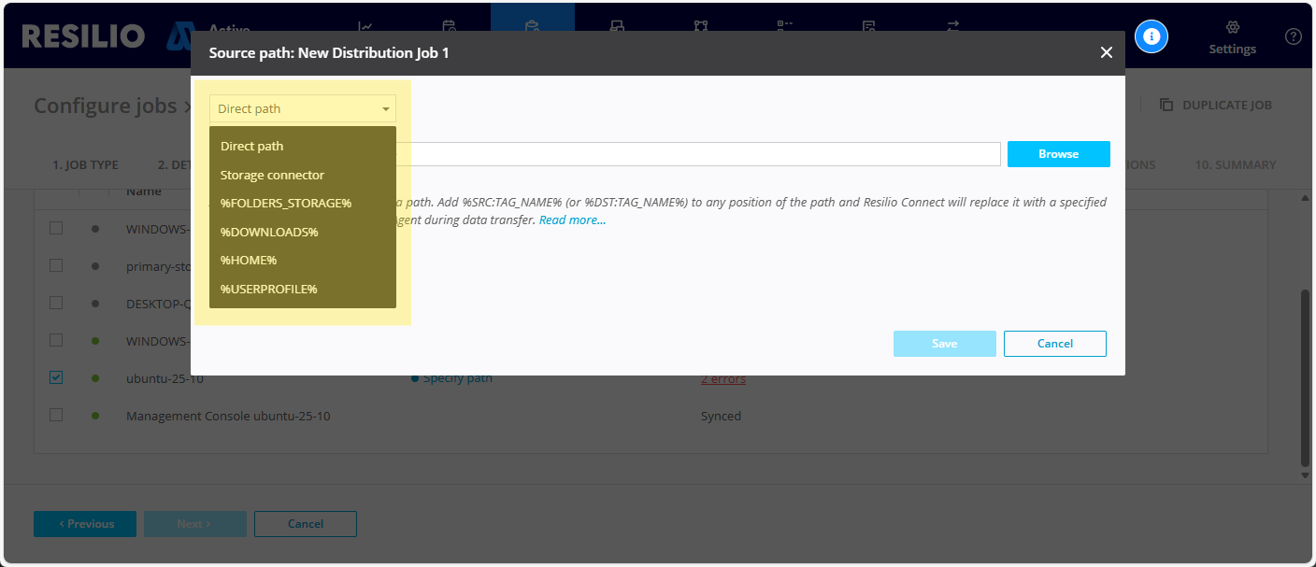The height and width of the screenshot is (567, 1316).
Task: Check the Management Console ubuntu-25-10 checkbox
Action: pyautogui.click(x=56, y=415)
